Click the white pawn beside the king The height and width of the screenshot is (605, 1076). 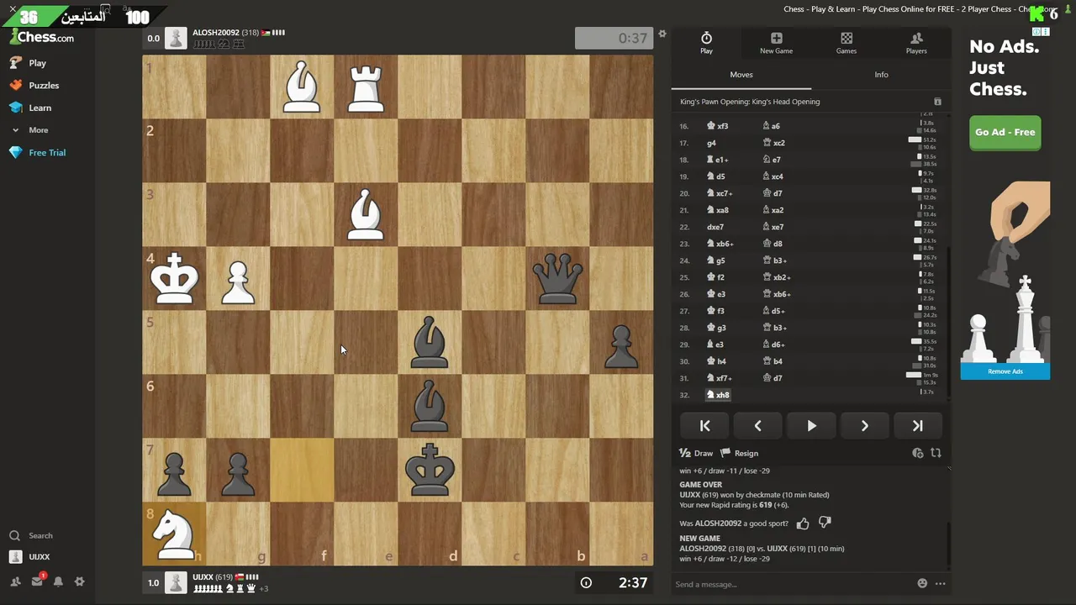pos(238,281)
